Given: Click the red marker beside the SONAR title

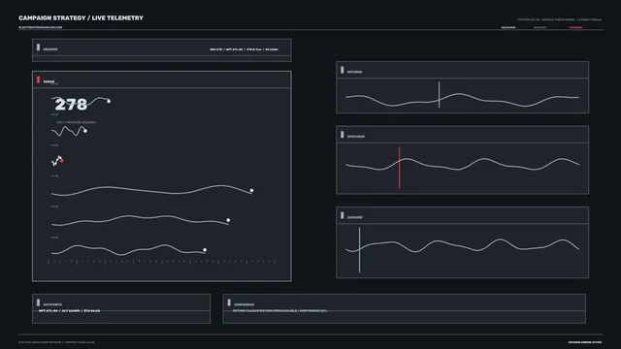Looking at the screenshot, I should (38, 79).
